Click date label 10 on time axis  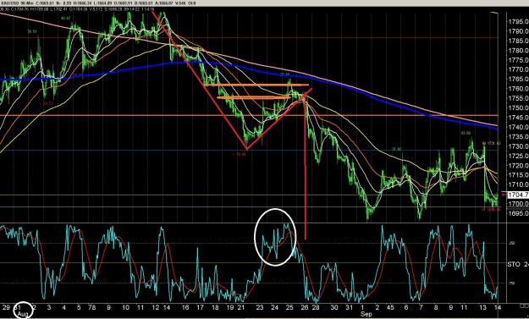[x=125, y=307]
